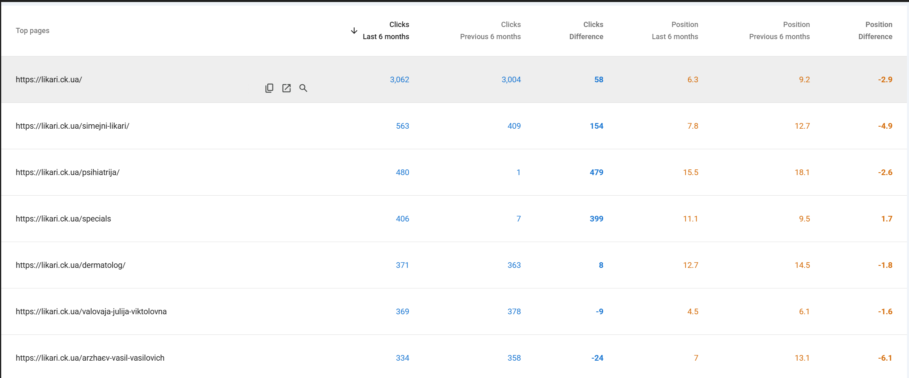Select the valovaja-julija-viktolovna page URL
The width and height of the screenshot is (909, 378).
click(91, 311)
